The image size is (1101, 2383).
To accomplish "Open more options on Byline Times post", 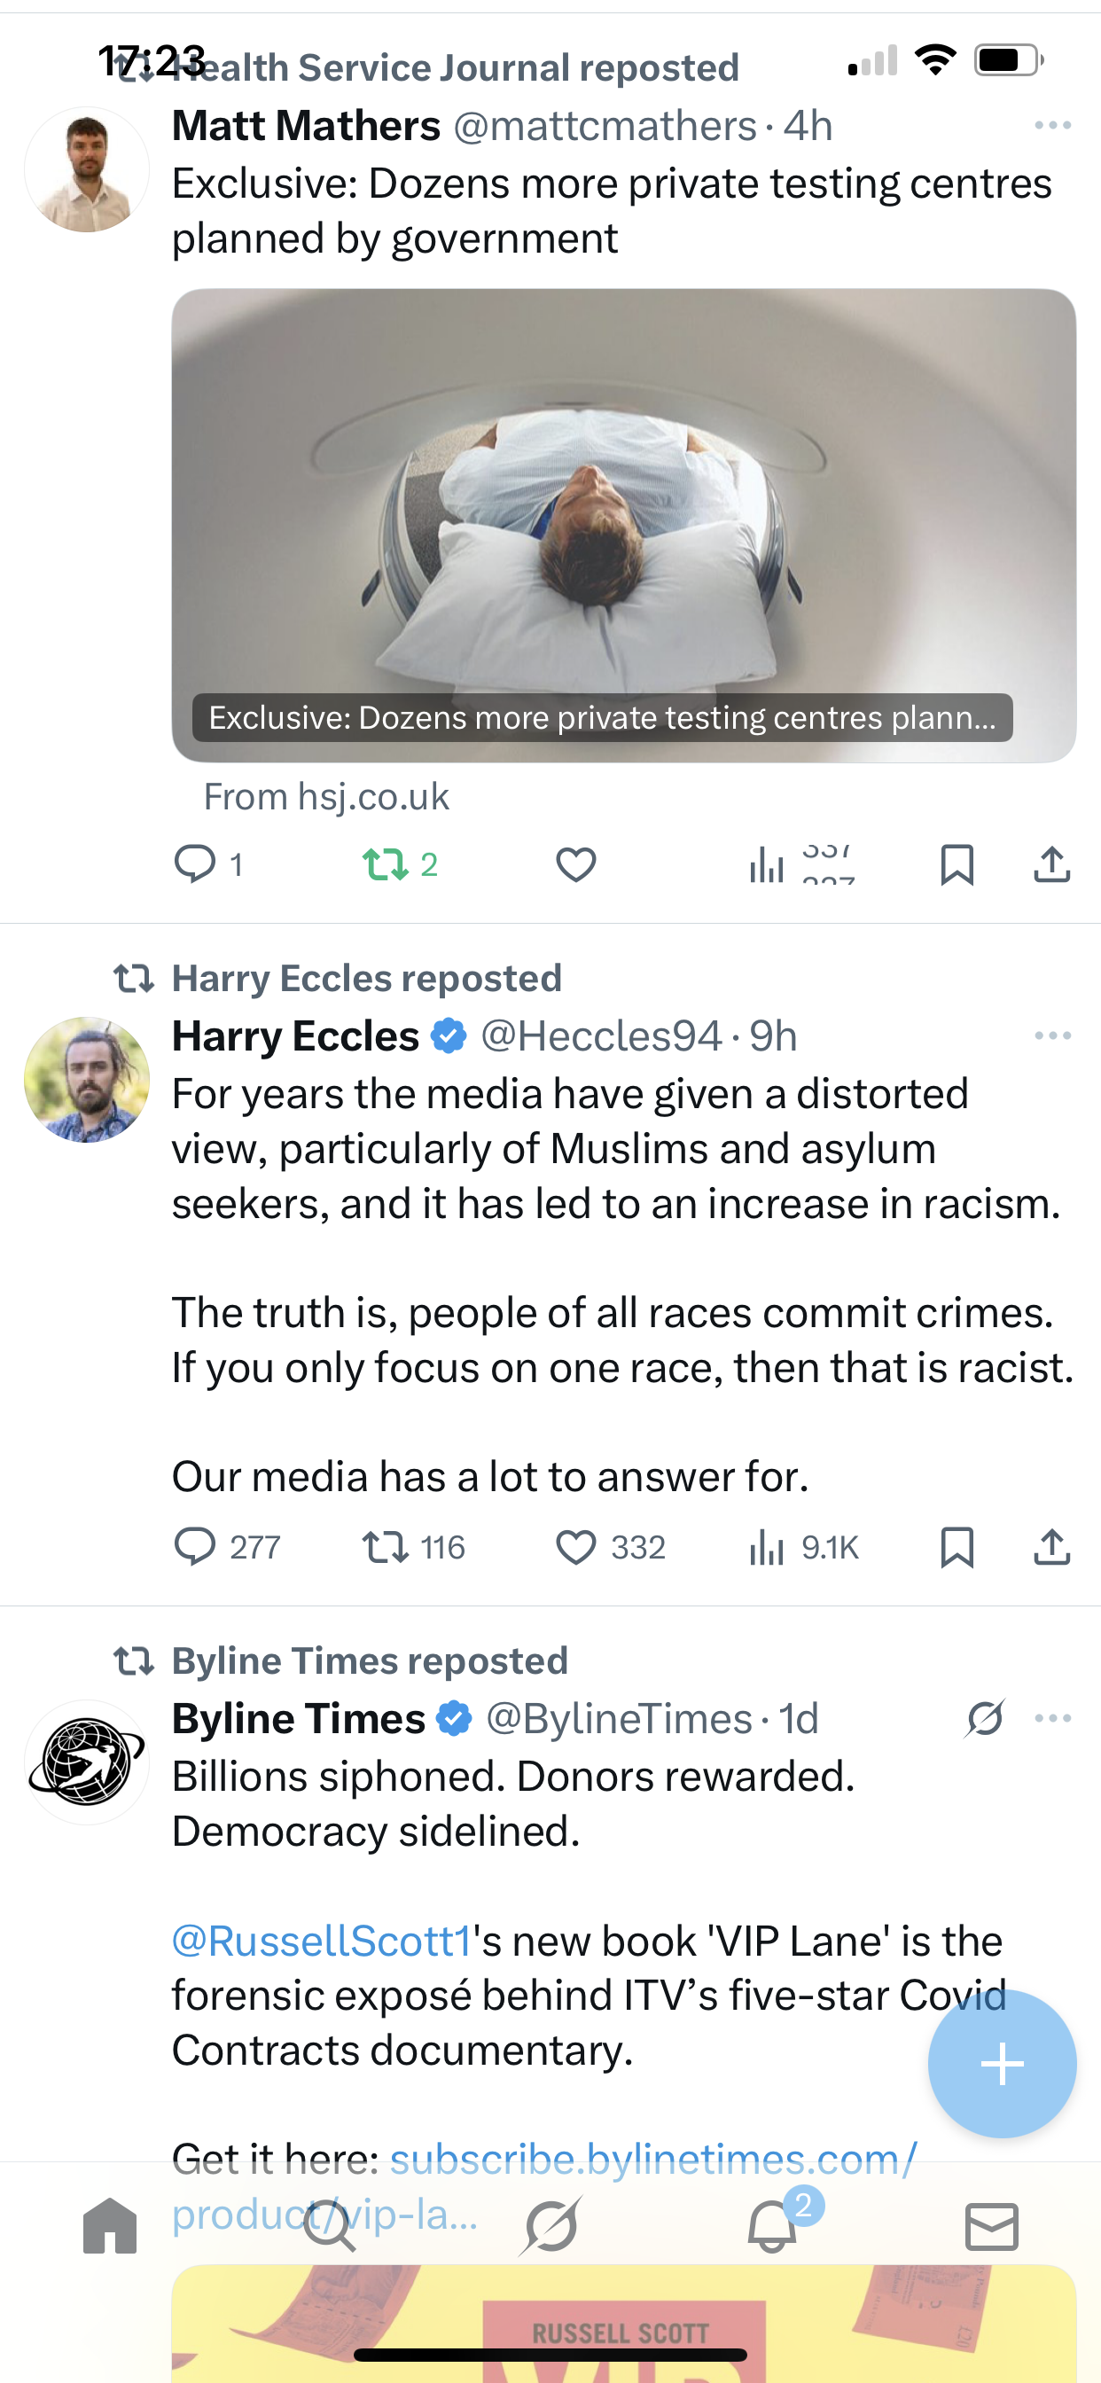I will point(1052,1719).
